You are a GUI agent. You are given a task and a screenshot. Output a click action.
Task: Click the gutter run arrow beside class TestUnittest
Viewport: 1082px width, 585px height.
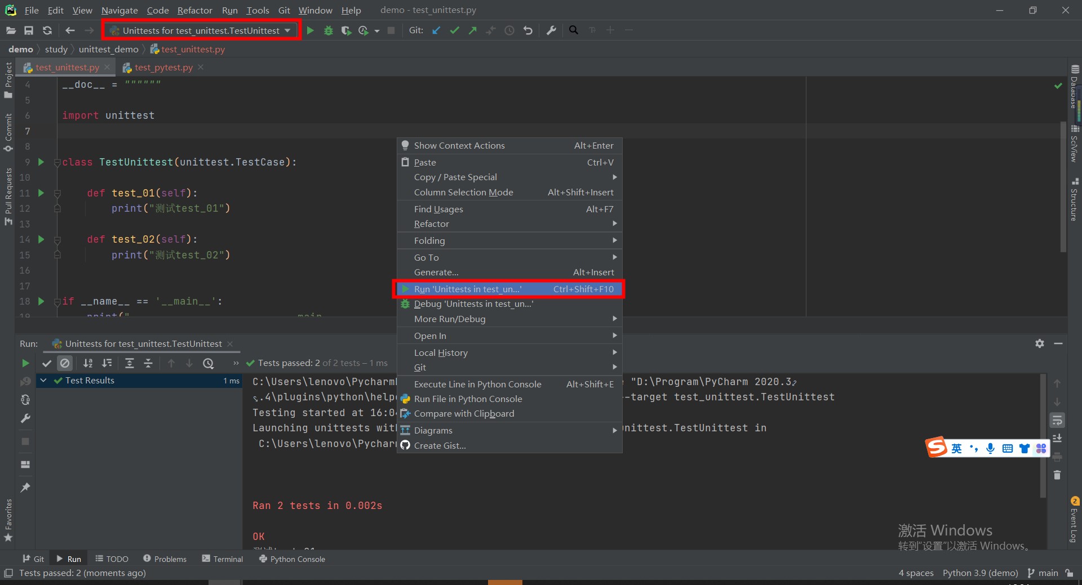click(x=41, y=162)
